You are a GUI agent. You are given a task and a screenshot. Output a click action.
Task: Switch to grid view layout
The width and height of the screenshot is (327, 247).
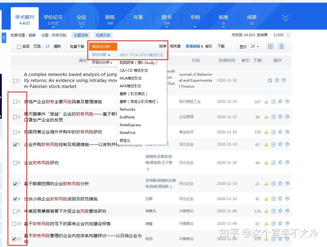pyautogui.click(x=271, y=46)
